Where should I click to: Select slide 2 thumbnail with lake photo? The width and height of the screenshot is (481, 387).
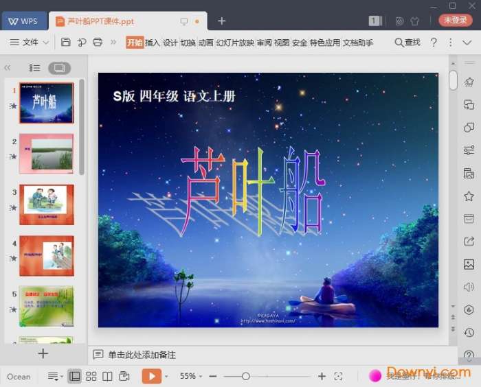(47, 154)
